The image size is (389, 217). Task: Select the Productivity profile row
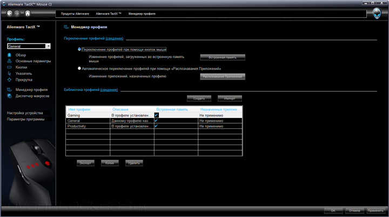pyautogui.click(x=154, y=126)
